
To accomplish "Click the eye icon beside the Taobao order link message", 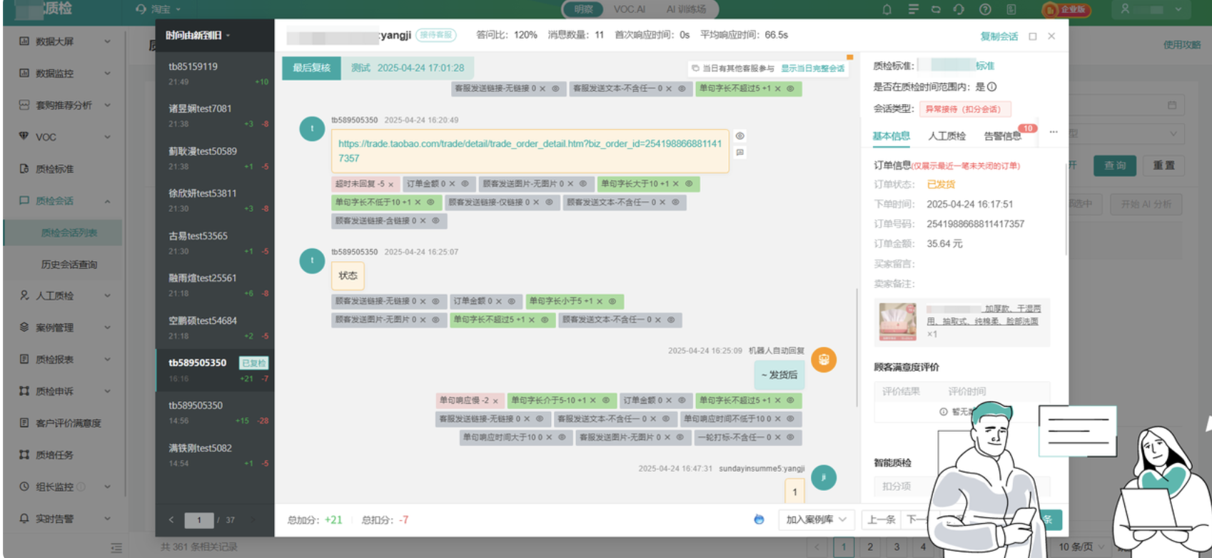I will (740, 136).
